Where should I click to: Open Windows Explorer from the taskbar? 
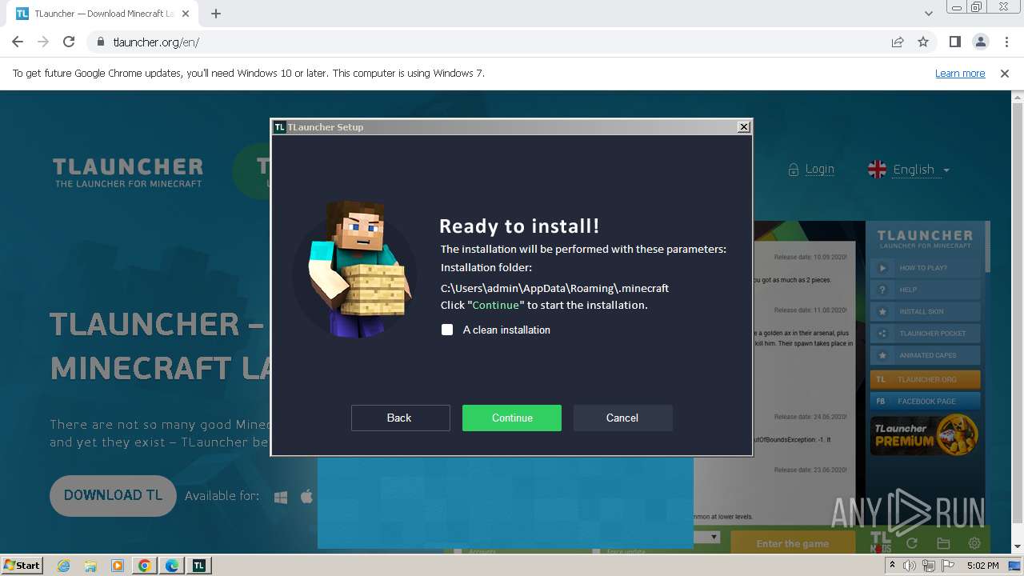[x=90, y=566]
